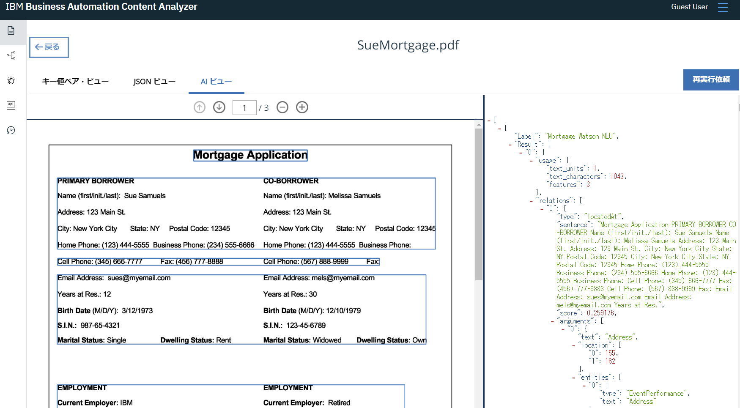The width and height of the screenshot is (740, 408).
Task: Open the document list sidebar icon
Action: click(11, 31)
